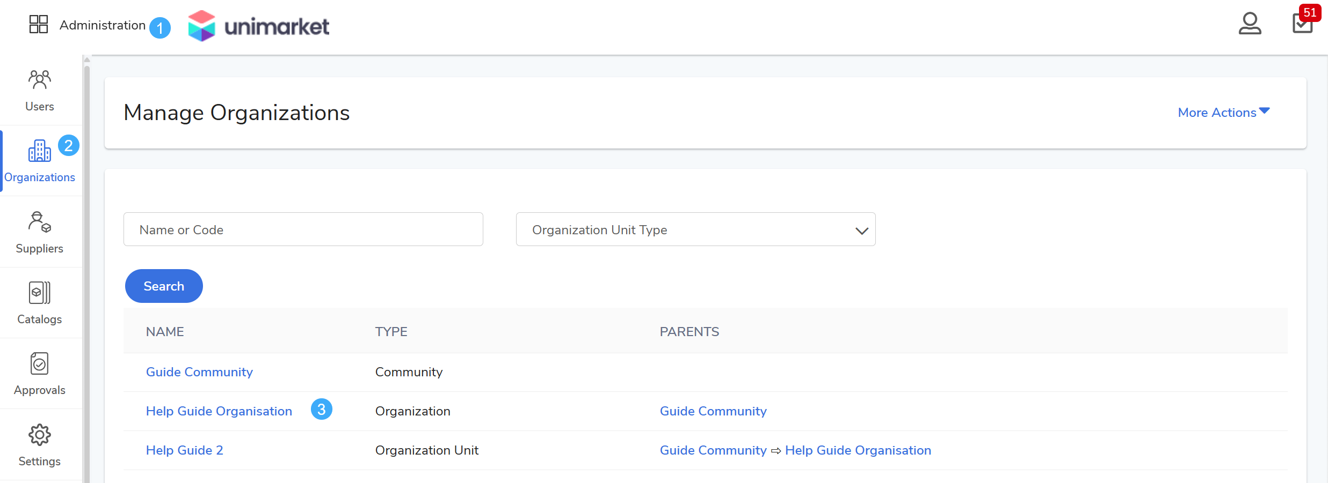
Task: Click the sidebar scrollbar up arrow
Action: pyautogui.click(x=87, y=60)
